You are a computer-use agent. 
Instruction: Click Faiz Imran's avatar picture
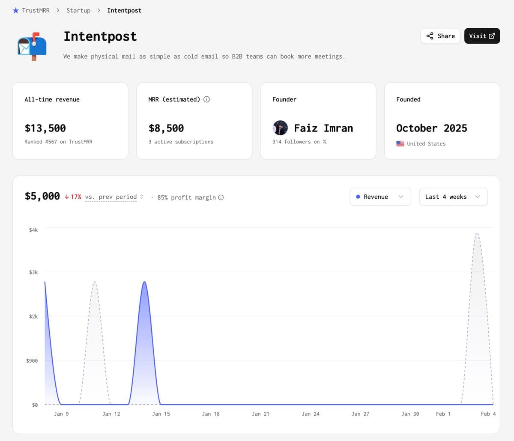point(280,128)
